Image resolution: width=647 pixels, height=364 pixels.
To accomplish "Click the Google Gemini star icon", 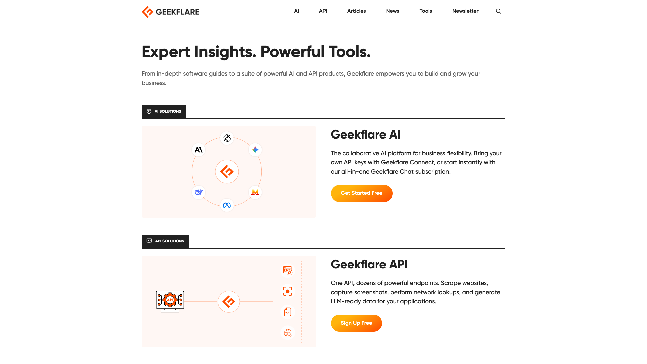I will point(255,150).
